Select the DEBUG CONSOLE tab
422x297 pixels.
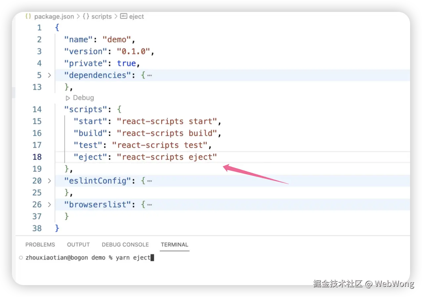(x=125, y=245)
